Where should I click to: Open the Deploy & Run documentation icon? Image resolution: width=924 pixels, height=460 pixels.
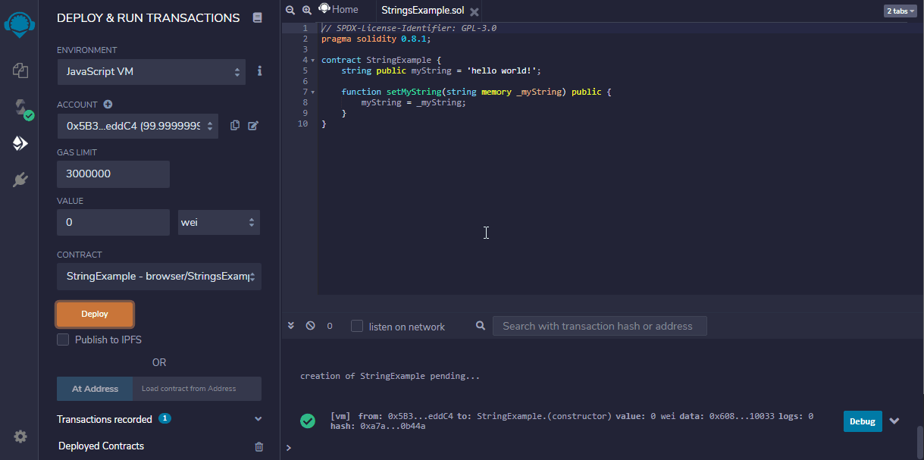(x=258, y=17)
